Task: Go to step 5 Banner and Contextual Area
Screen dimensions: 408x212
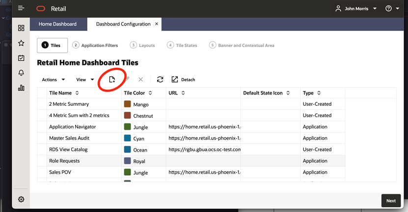Action: [x=242, y=45]
